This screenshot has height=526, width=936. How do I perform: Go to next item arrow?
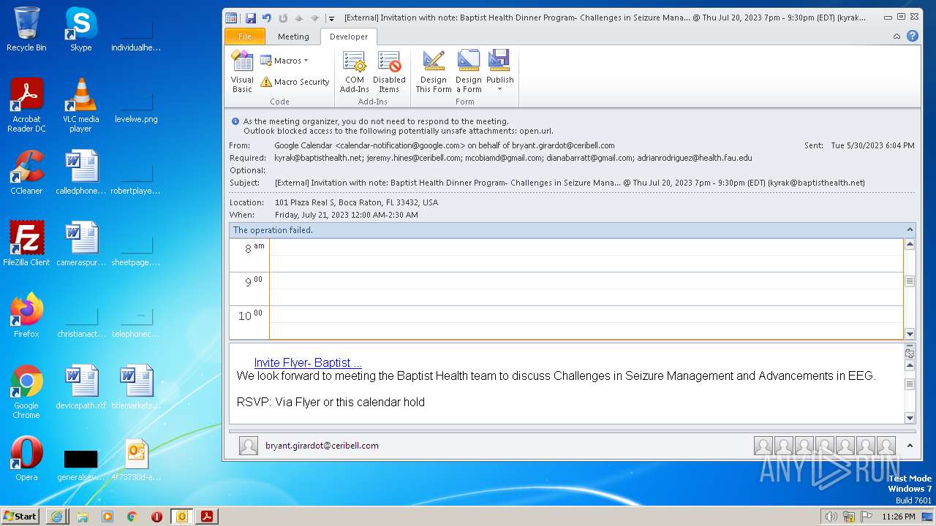click(315, 18)
